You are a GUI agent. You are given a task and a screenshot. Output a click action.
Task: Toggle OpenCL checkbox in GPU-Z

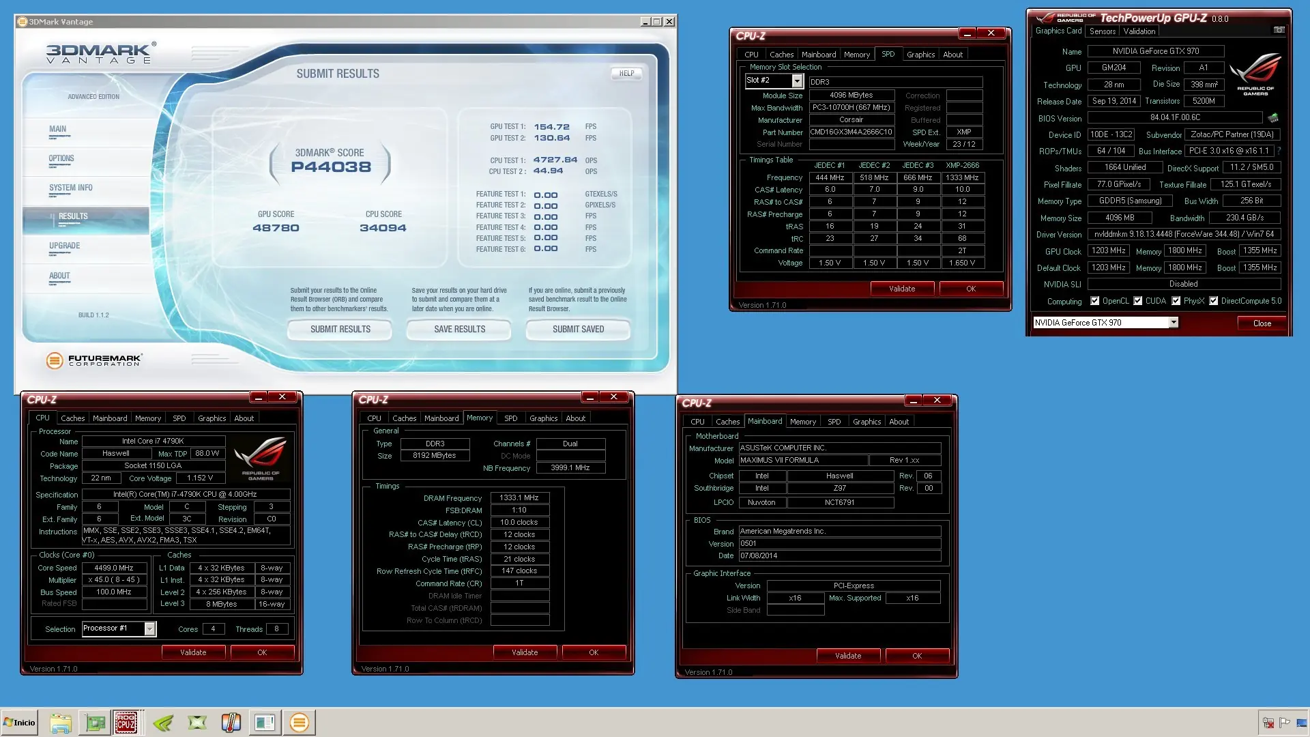(1094, 301)
